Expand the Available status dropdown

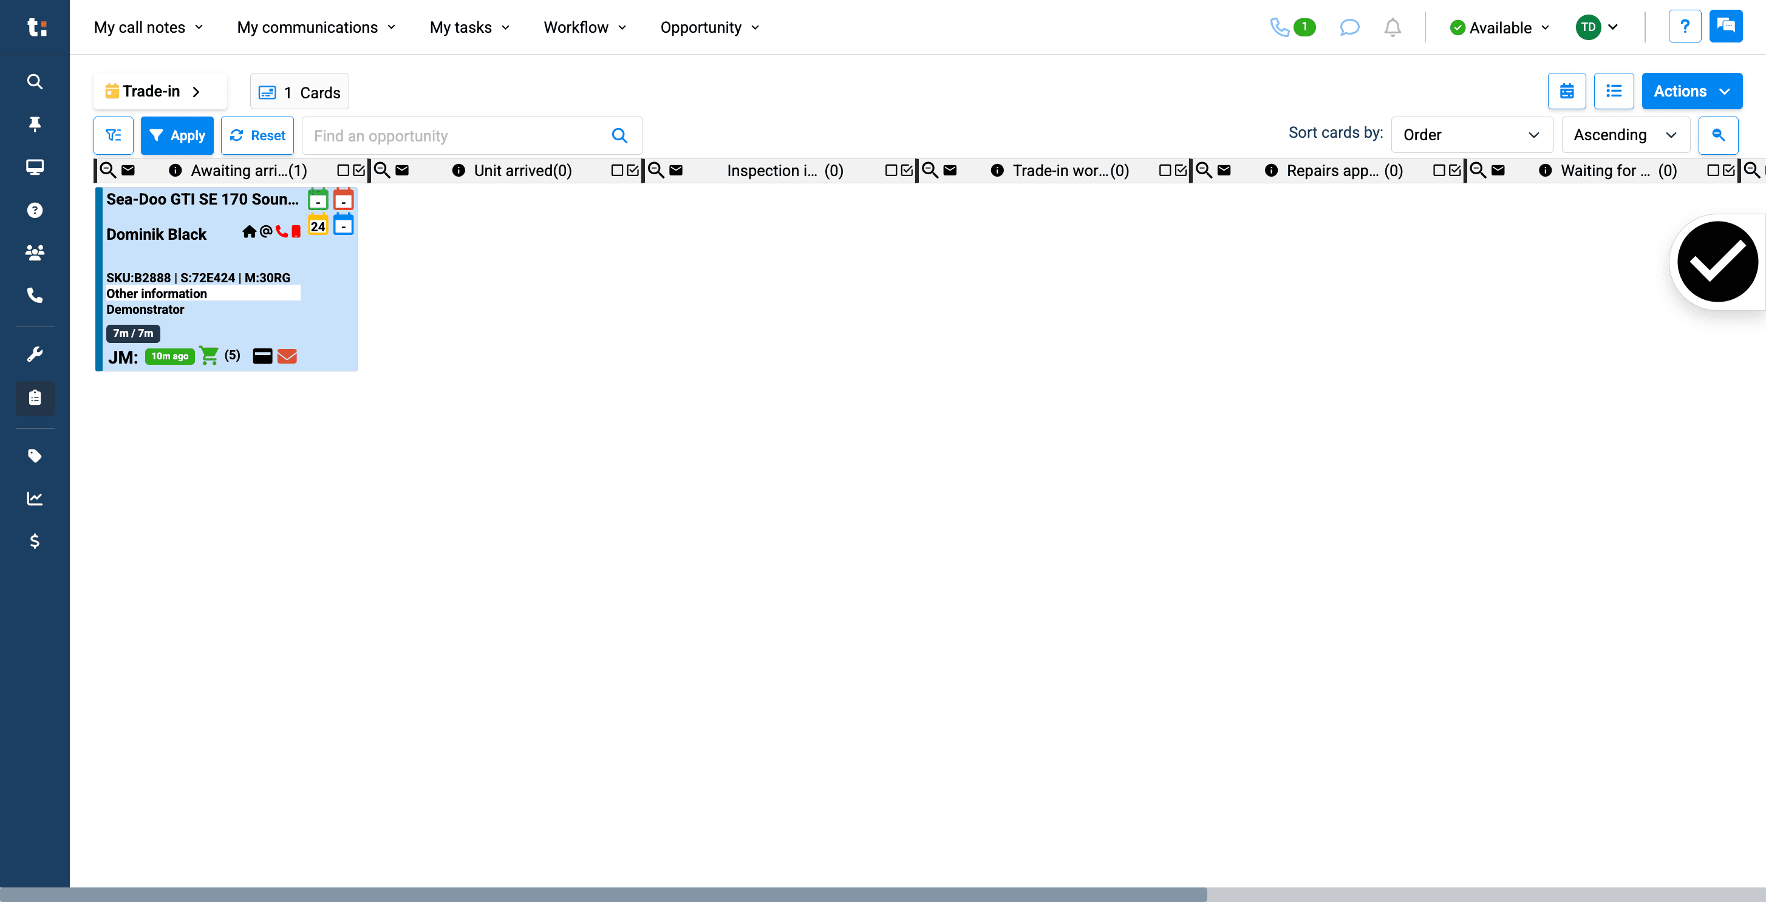1499,27
